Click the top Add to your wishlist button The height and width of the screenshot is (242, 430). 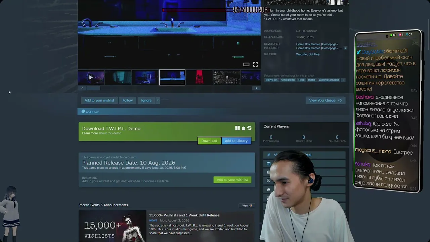(99, 100)
